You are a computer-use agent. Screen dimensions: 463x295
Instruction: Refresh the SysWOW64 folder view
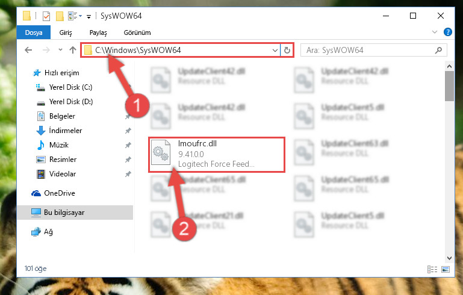coord(287,50)
